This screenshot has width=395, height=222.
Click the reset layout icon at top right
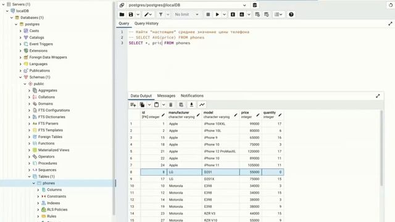point(391,5)
